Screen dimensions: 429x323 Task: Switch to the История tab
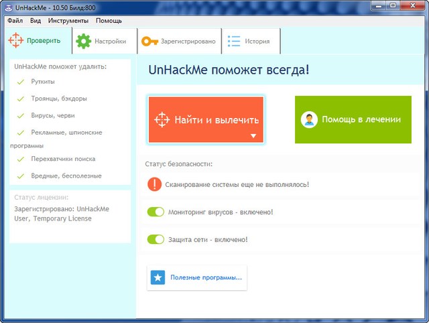[x=251, y=42]
